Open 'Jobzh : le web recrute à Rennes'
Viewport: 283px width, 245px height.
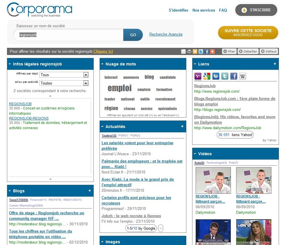tap(131, 216)
